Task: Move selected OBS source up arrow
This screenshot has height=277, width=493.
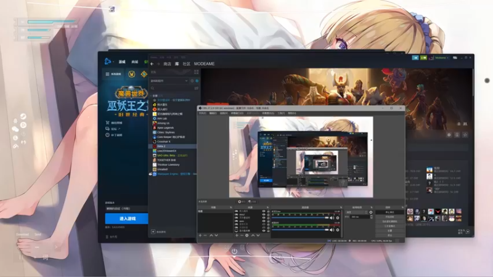Action: [253, 236]
